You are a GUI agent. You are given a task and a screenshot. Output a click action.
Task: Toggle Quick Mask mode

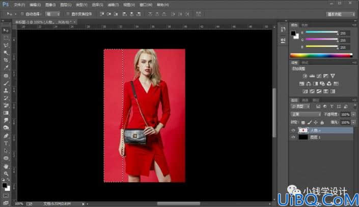click(6, 196)
